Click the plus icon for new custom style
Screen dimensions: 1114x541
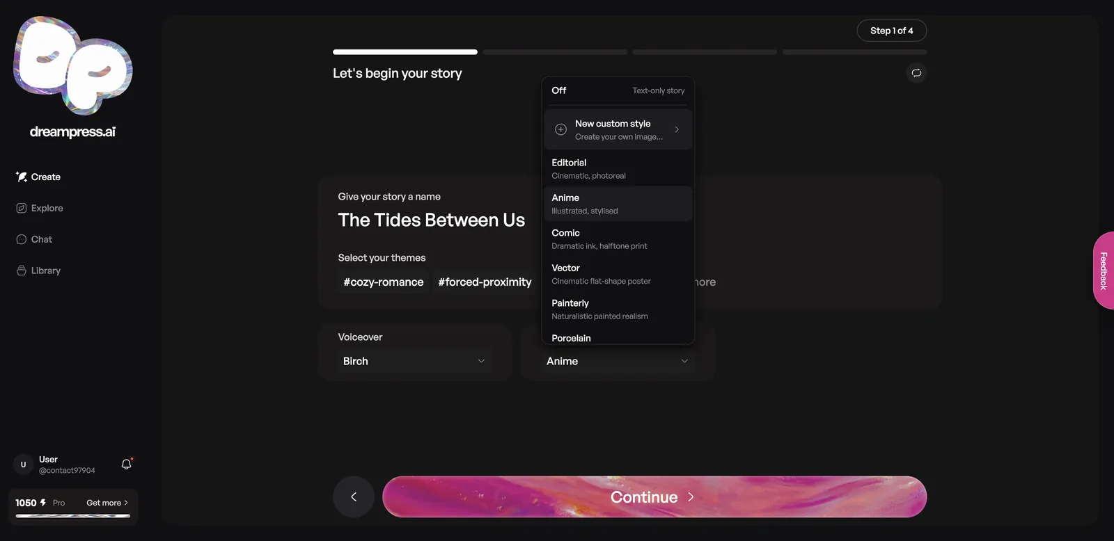[x=560, y=129]
